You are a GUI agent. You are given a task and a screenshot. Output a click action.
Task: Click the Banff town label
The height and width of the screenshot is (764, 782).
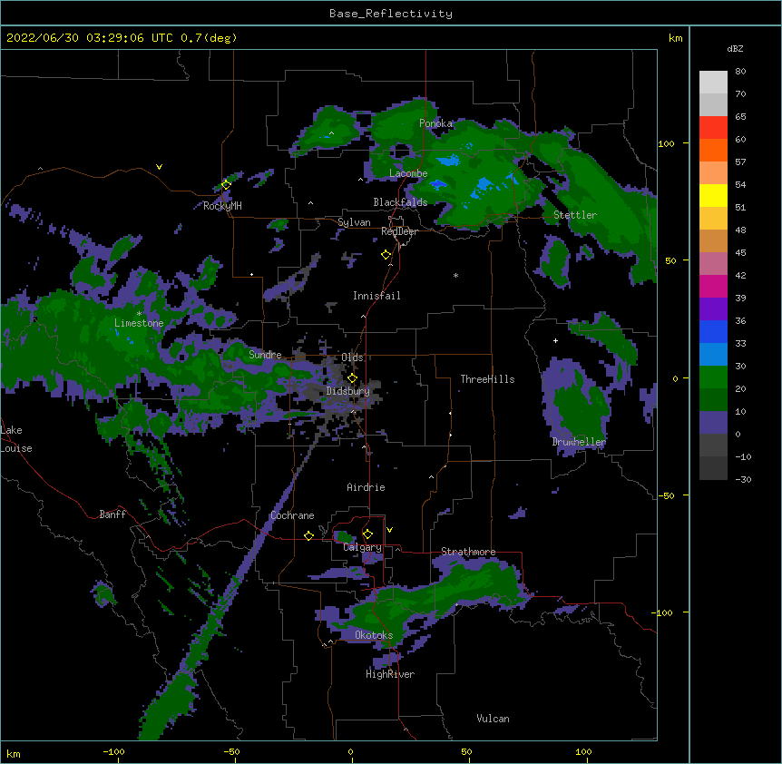(112, 514)
